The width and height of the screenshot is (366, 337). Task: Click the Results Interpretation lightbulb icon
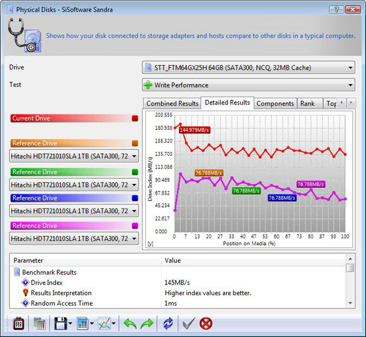[25, 292]
